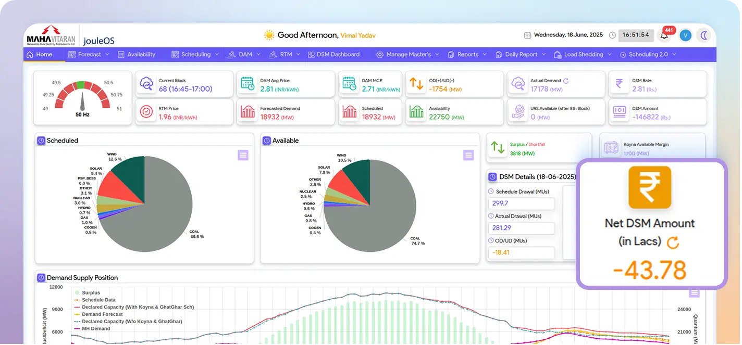Toggle Declared Capacity With Koyna legend
This screenshot has height=345, width=742.
134,308
